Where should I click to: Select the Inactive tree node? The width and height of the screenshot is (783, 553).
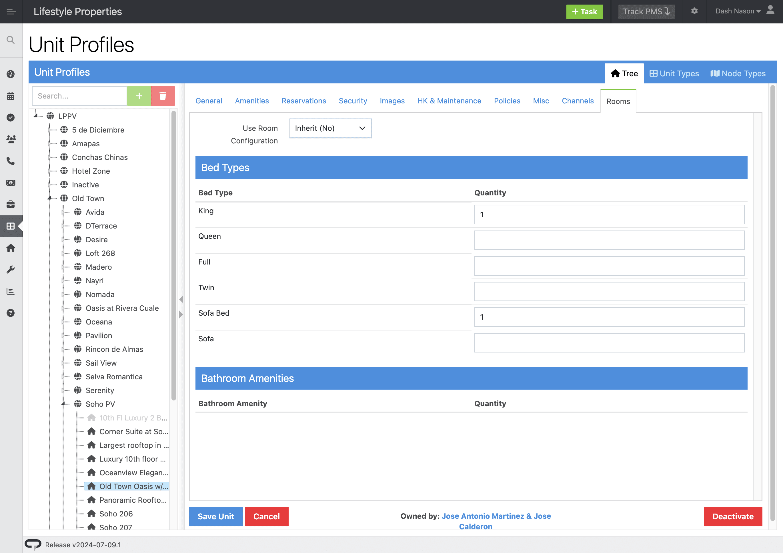pyautogui.click(x=85, y=185)
